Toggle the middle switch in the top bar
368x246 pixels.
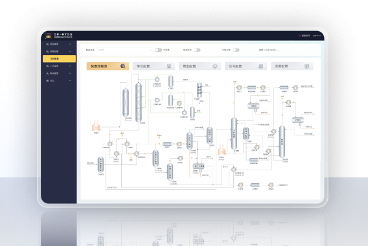(x=197, y=50)
